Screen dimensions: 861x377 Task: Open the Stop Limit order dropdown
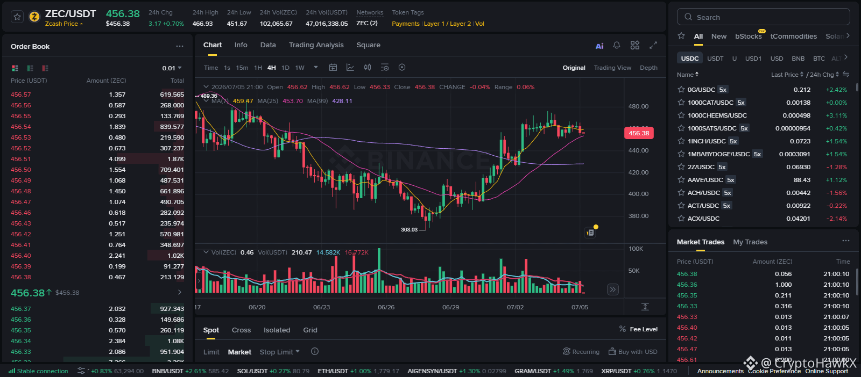click(279, 352)
